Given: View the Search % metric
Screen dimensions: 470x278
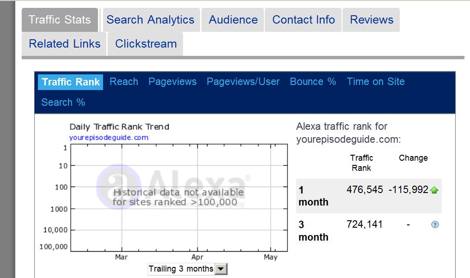Looking at the screenshot, I should click(x=63, y=102).
